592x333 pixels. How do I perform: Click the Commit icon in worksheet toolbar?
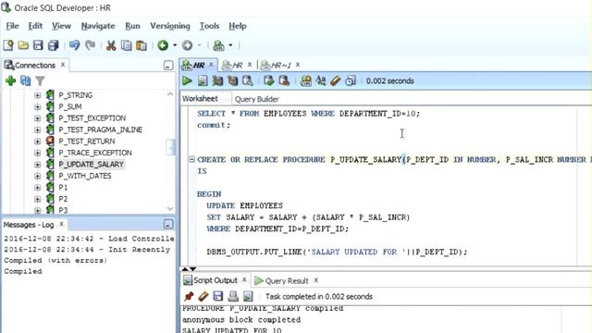click(x=269, y=80)
